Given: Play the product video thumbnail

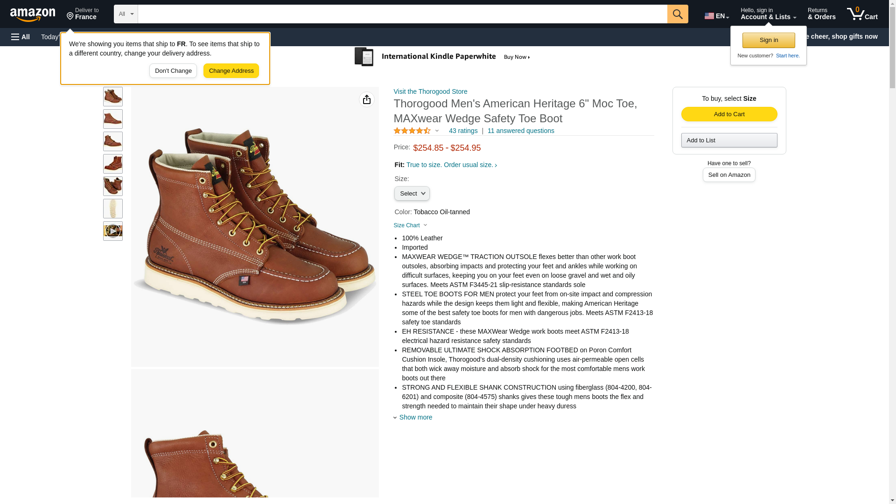Looking at the screenshot, I should 113,231.
